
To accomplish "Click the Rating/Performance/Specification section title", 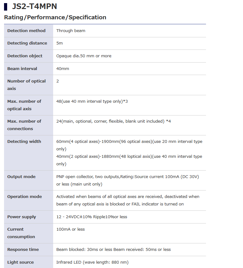I will (55, 17).
